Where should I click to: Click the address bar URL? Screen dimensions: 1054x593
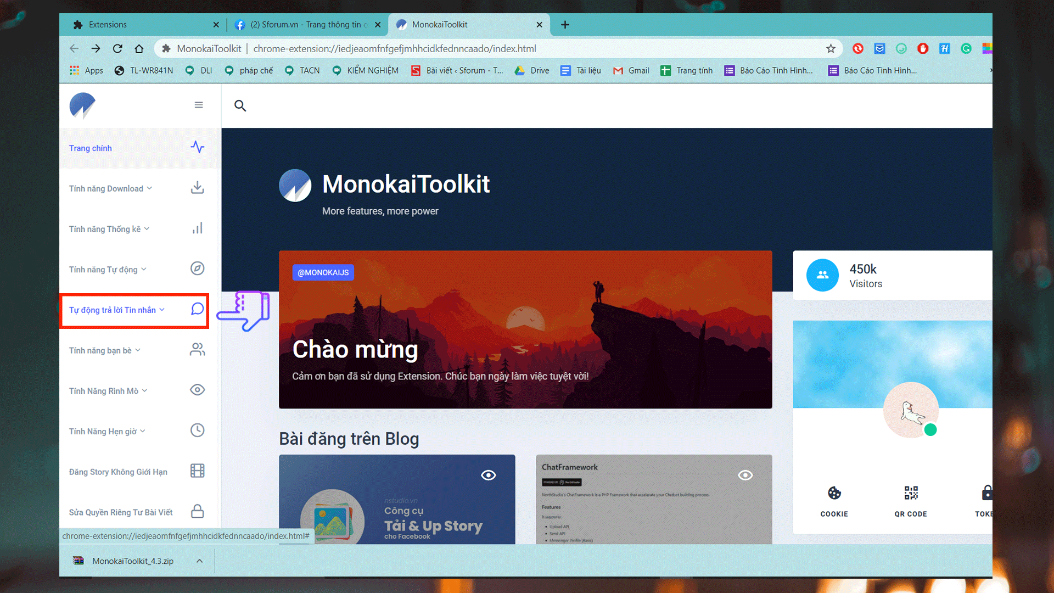(395, 49)
